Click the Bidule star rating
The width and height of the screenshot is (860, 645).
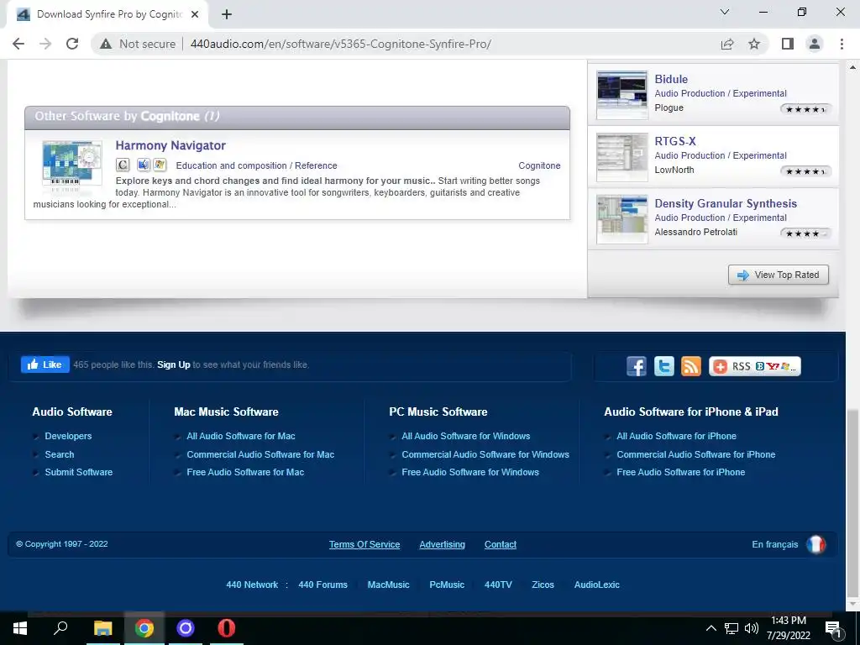click(x=805, y=109)
